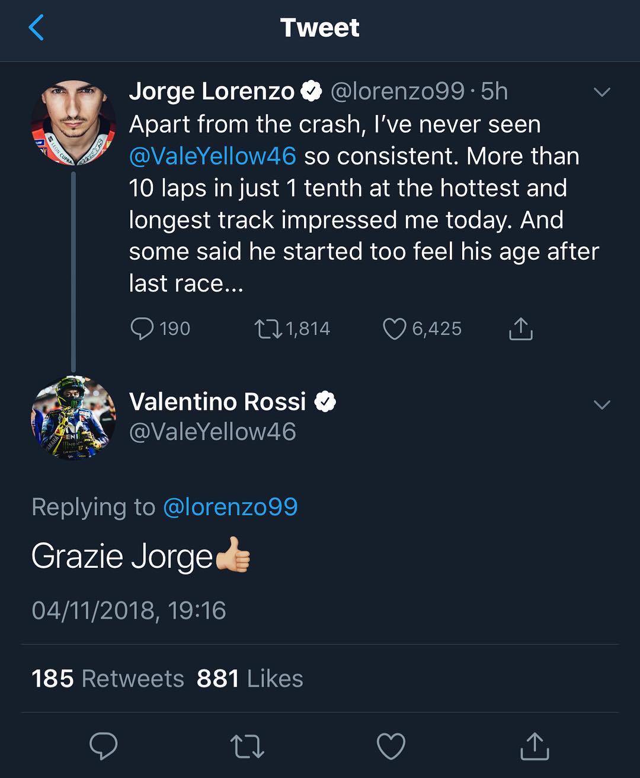Tap the 04/11/2018, 19:16 timestamp
Screen dimensions: 640x778
[x=129, y=610]
